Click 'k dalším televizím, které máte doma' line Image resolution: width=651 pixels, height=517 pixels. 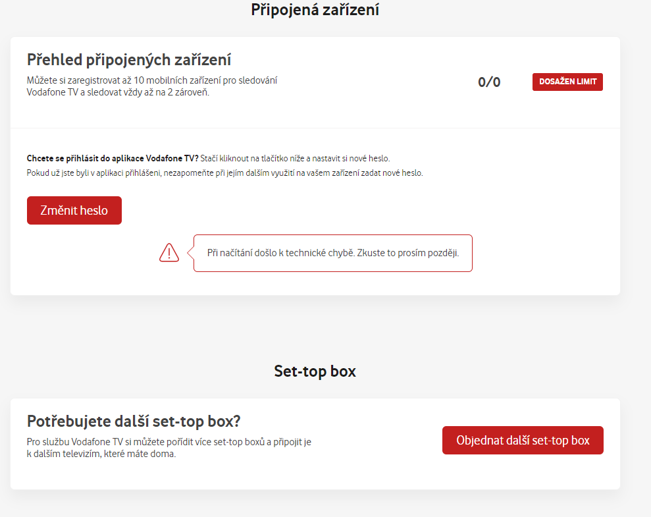[101, 454]
